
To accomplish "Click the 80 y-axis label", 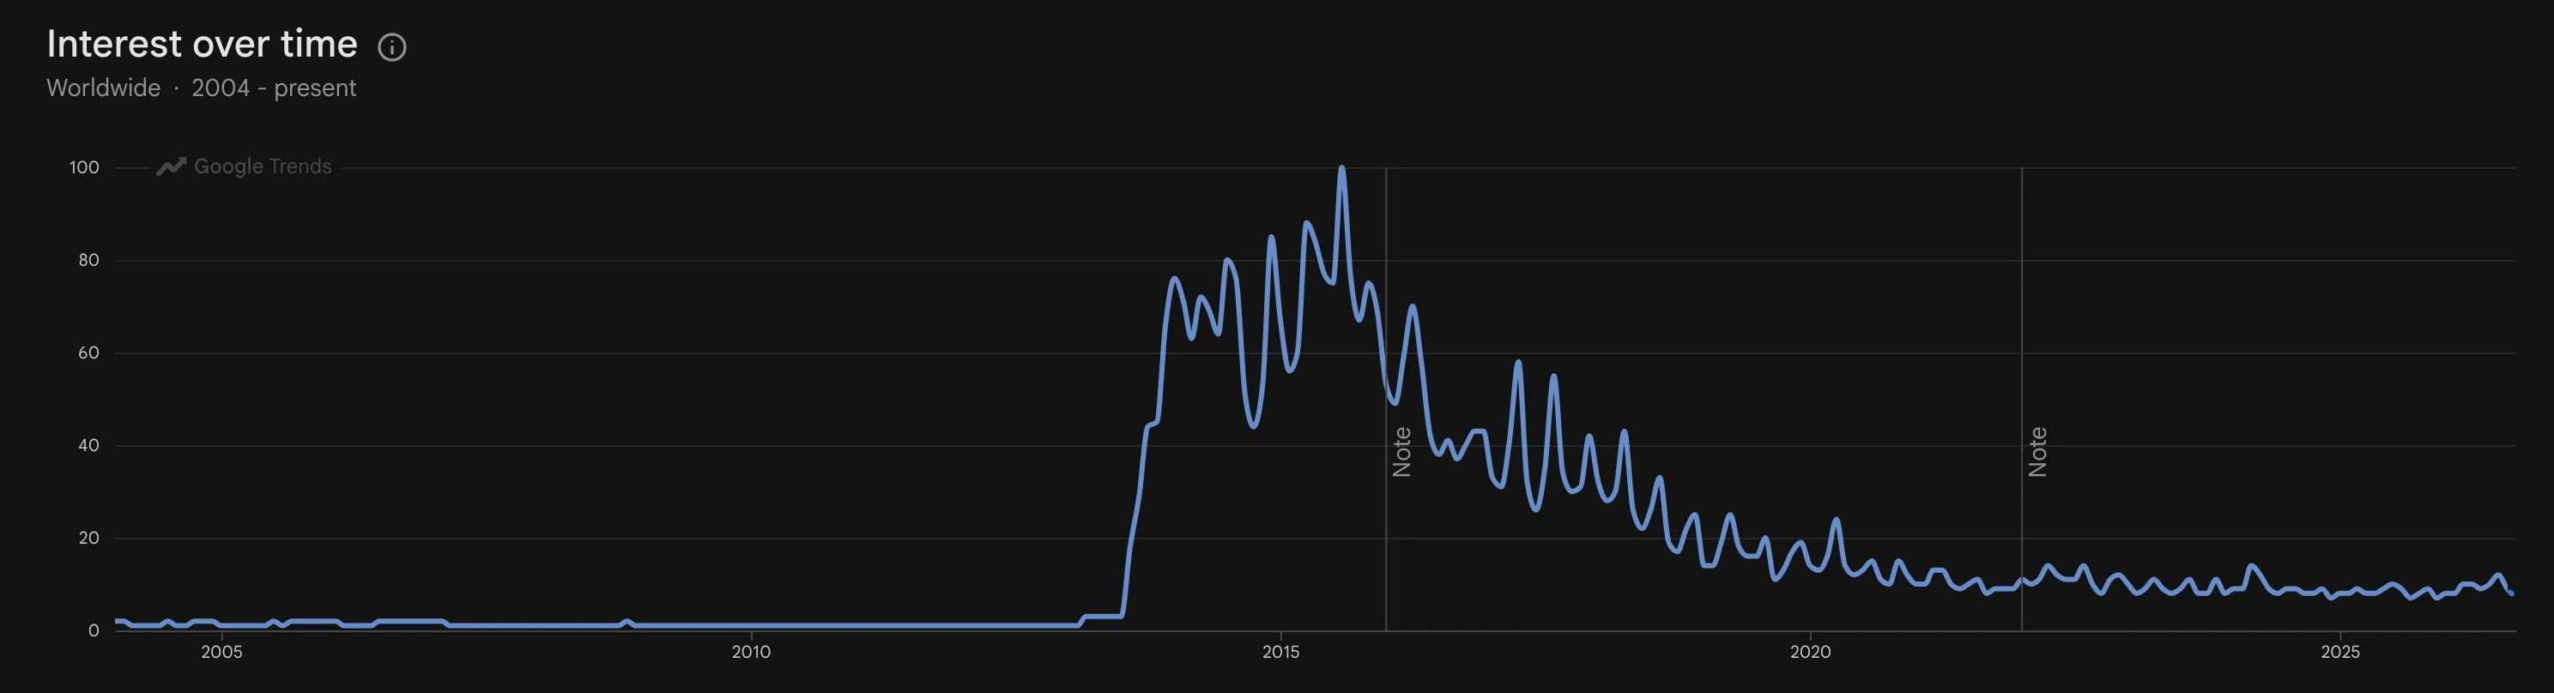I will click(88, 260).
